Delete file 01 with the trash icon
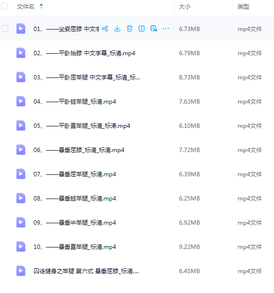The height and width of the screenshot is (293, 274). tap(129, 29)
